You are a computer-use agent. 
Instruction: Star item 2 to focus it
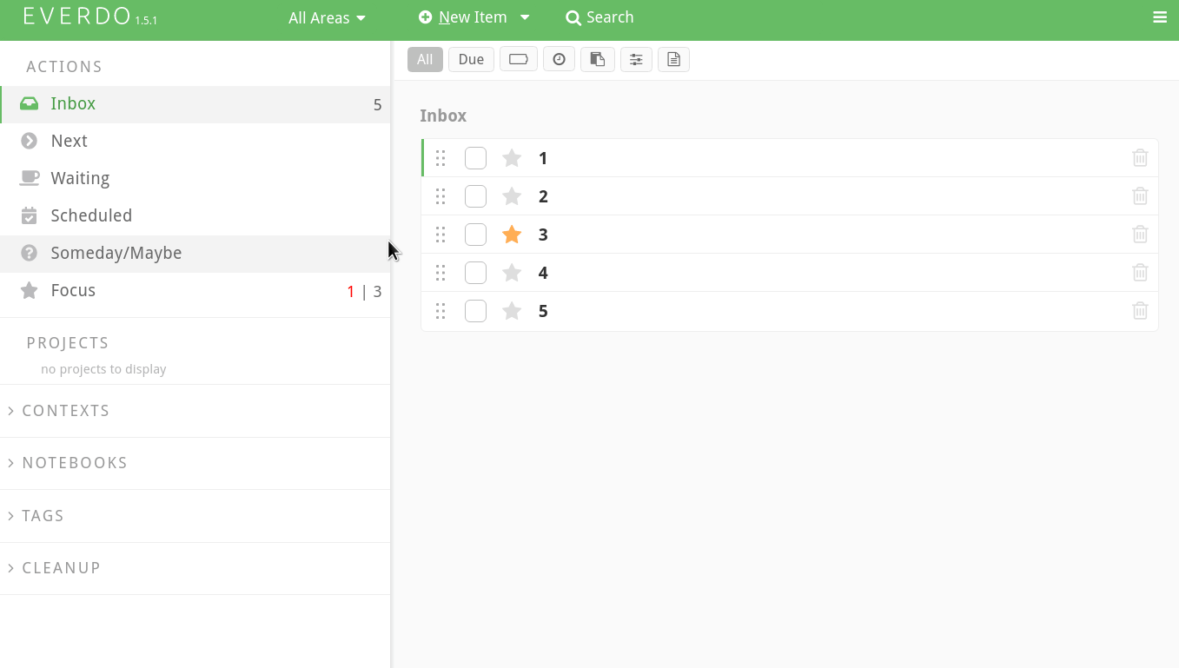tap(512, 196)
